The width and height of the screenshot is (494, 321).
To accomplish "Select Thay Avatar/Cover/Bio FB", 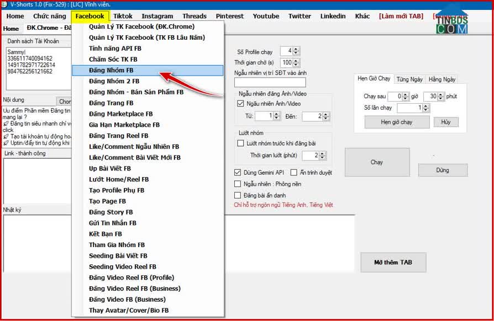I will point(148,311).
